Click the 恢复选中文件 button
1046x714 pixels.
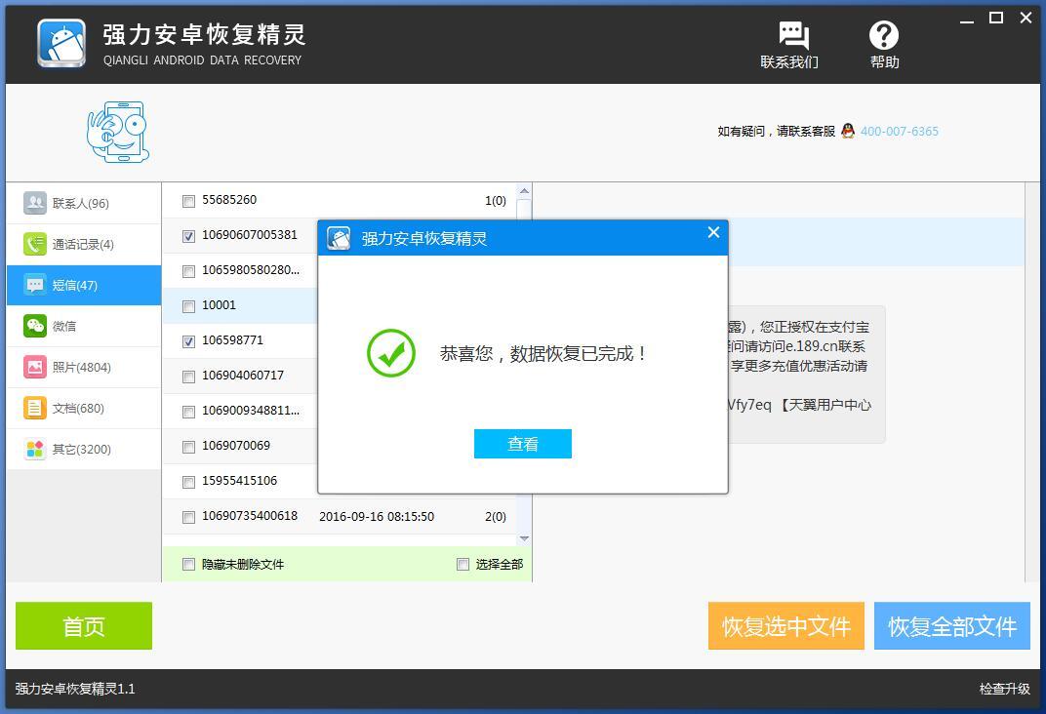(x=786, y=626)
